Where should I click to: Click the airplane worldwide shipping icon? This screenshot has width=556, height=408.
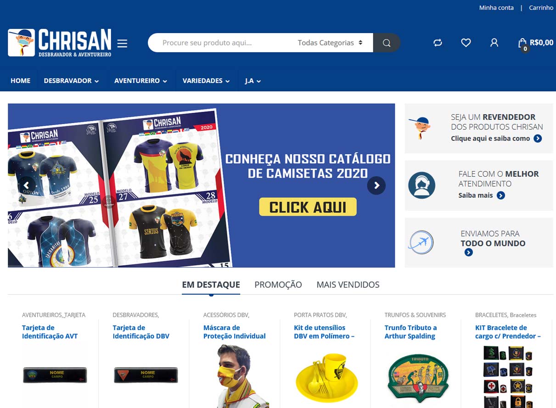point(421,243)
